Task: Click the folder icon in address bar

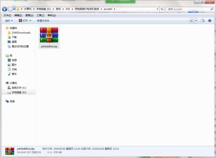Action: click(18, 9)
